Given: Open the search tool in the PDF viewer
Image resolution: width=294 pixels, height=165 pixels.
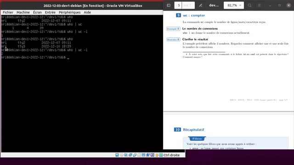Looking at the screenshot, I should pyautogui.click(x=249, y=5).
